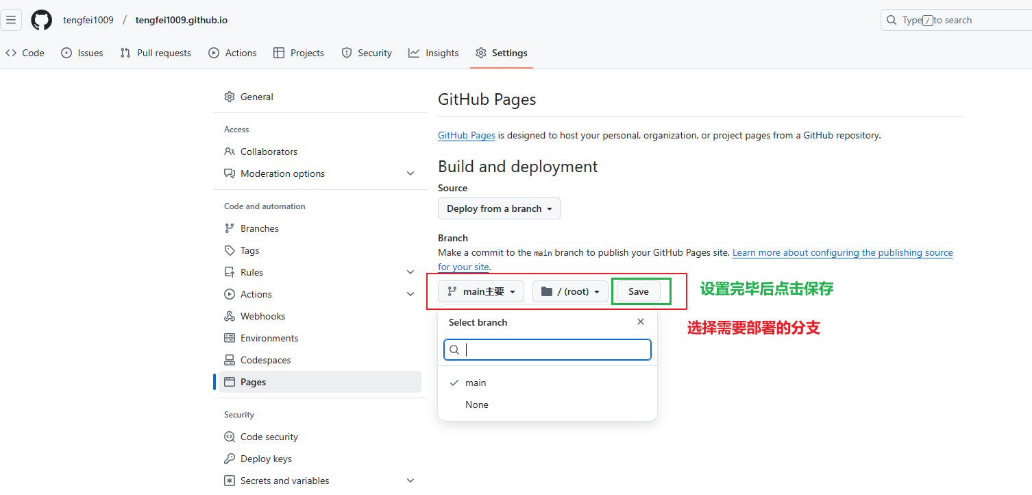Click the checkmark next to main
Screen dimensions: 1032x495
454,383
